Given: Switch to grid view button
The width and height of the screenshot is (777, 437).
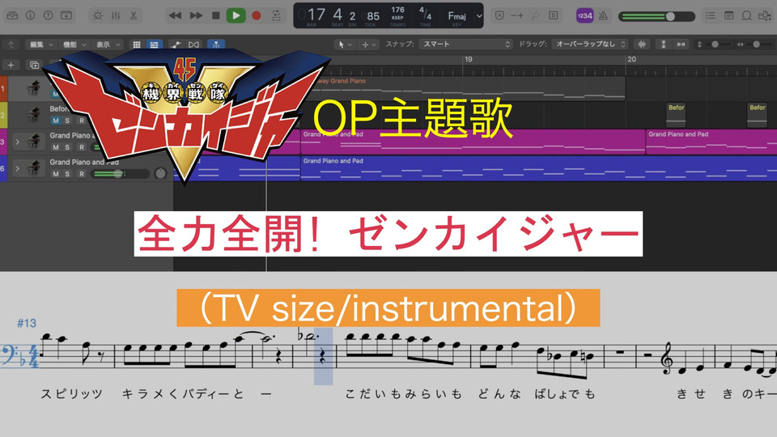Looking at the screenshot, I should (137, 45).
